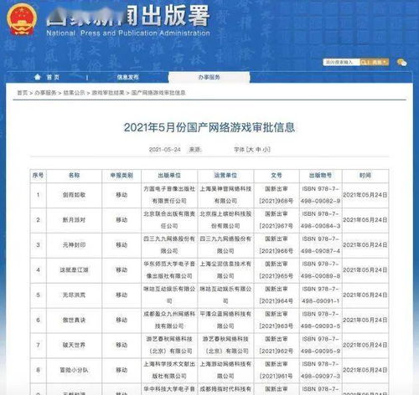Focus the site search input field

tap(341, 62)
